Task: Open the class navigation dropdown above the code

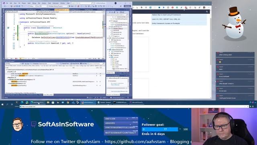Action: tap(54, 12)
